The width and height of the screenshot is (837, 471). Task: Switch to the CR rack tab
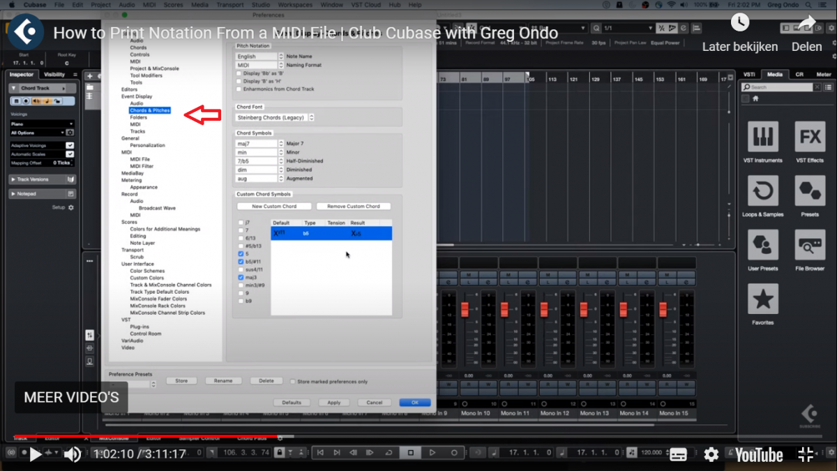[x=799, y=74]
